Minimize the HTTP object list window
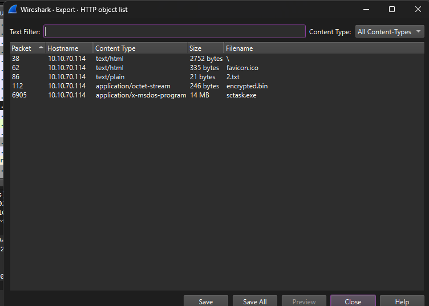This screenshot has width=429, height=306. point(366,9)
